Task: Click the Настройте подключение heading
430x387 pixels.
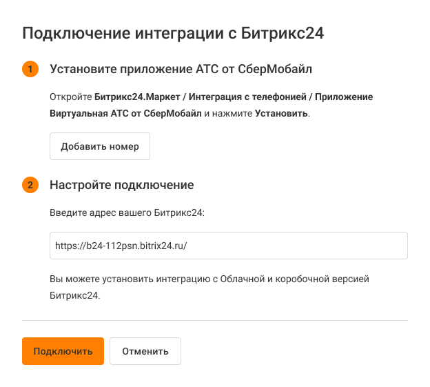Action: point(121,186)
